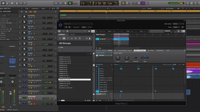The image size is (200, 112).
Task: Select Instruments keyboard icon in browser
Action: pyautogui.click(x=72, y=38)
